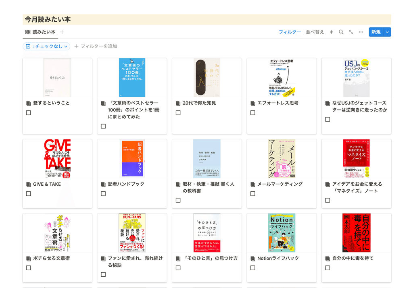
Task: Click the page icon beside ポチらせる文章術
Action: (x=29, y=259)
